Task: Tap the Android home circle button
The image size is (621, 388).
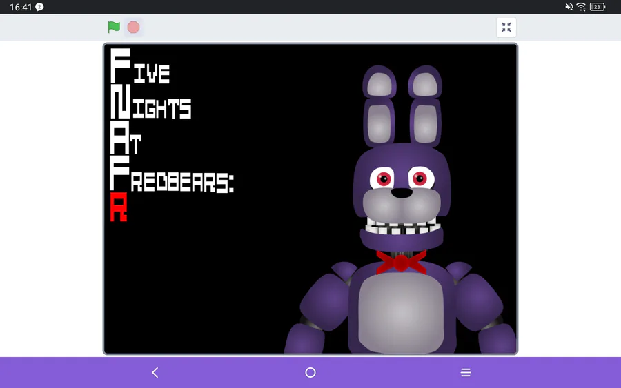Action: coord(310,372)
